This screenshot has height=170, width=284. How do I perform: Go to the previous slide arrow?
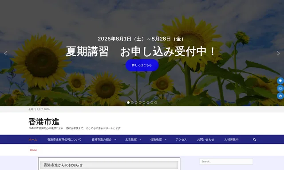pos(6,53)
